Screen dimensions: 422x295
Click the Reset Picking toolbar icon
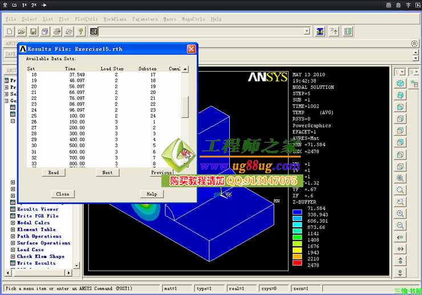click(334, 31)
